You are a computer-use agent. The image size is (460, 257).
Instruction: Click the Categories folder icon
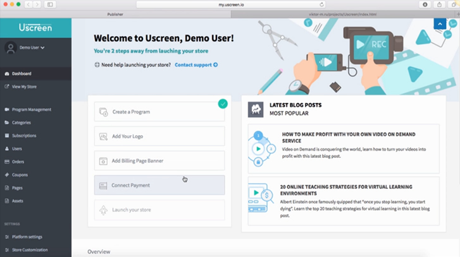[7, 123]
